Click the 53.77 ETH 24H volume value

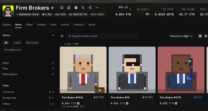click(x=187, y=14)
